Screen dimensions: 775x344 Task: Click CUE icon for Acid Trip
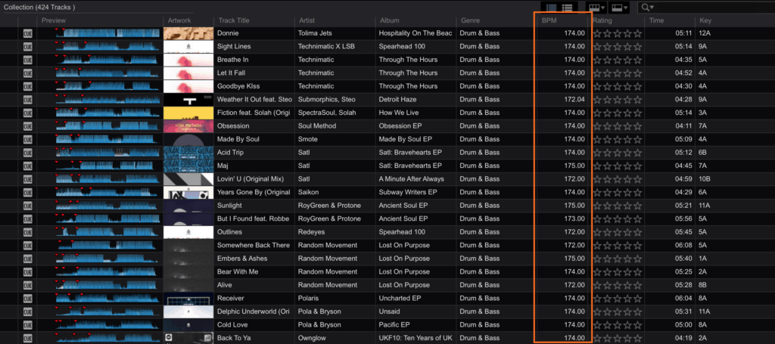pos(27,153)
